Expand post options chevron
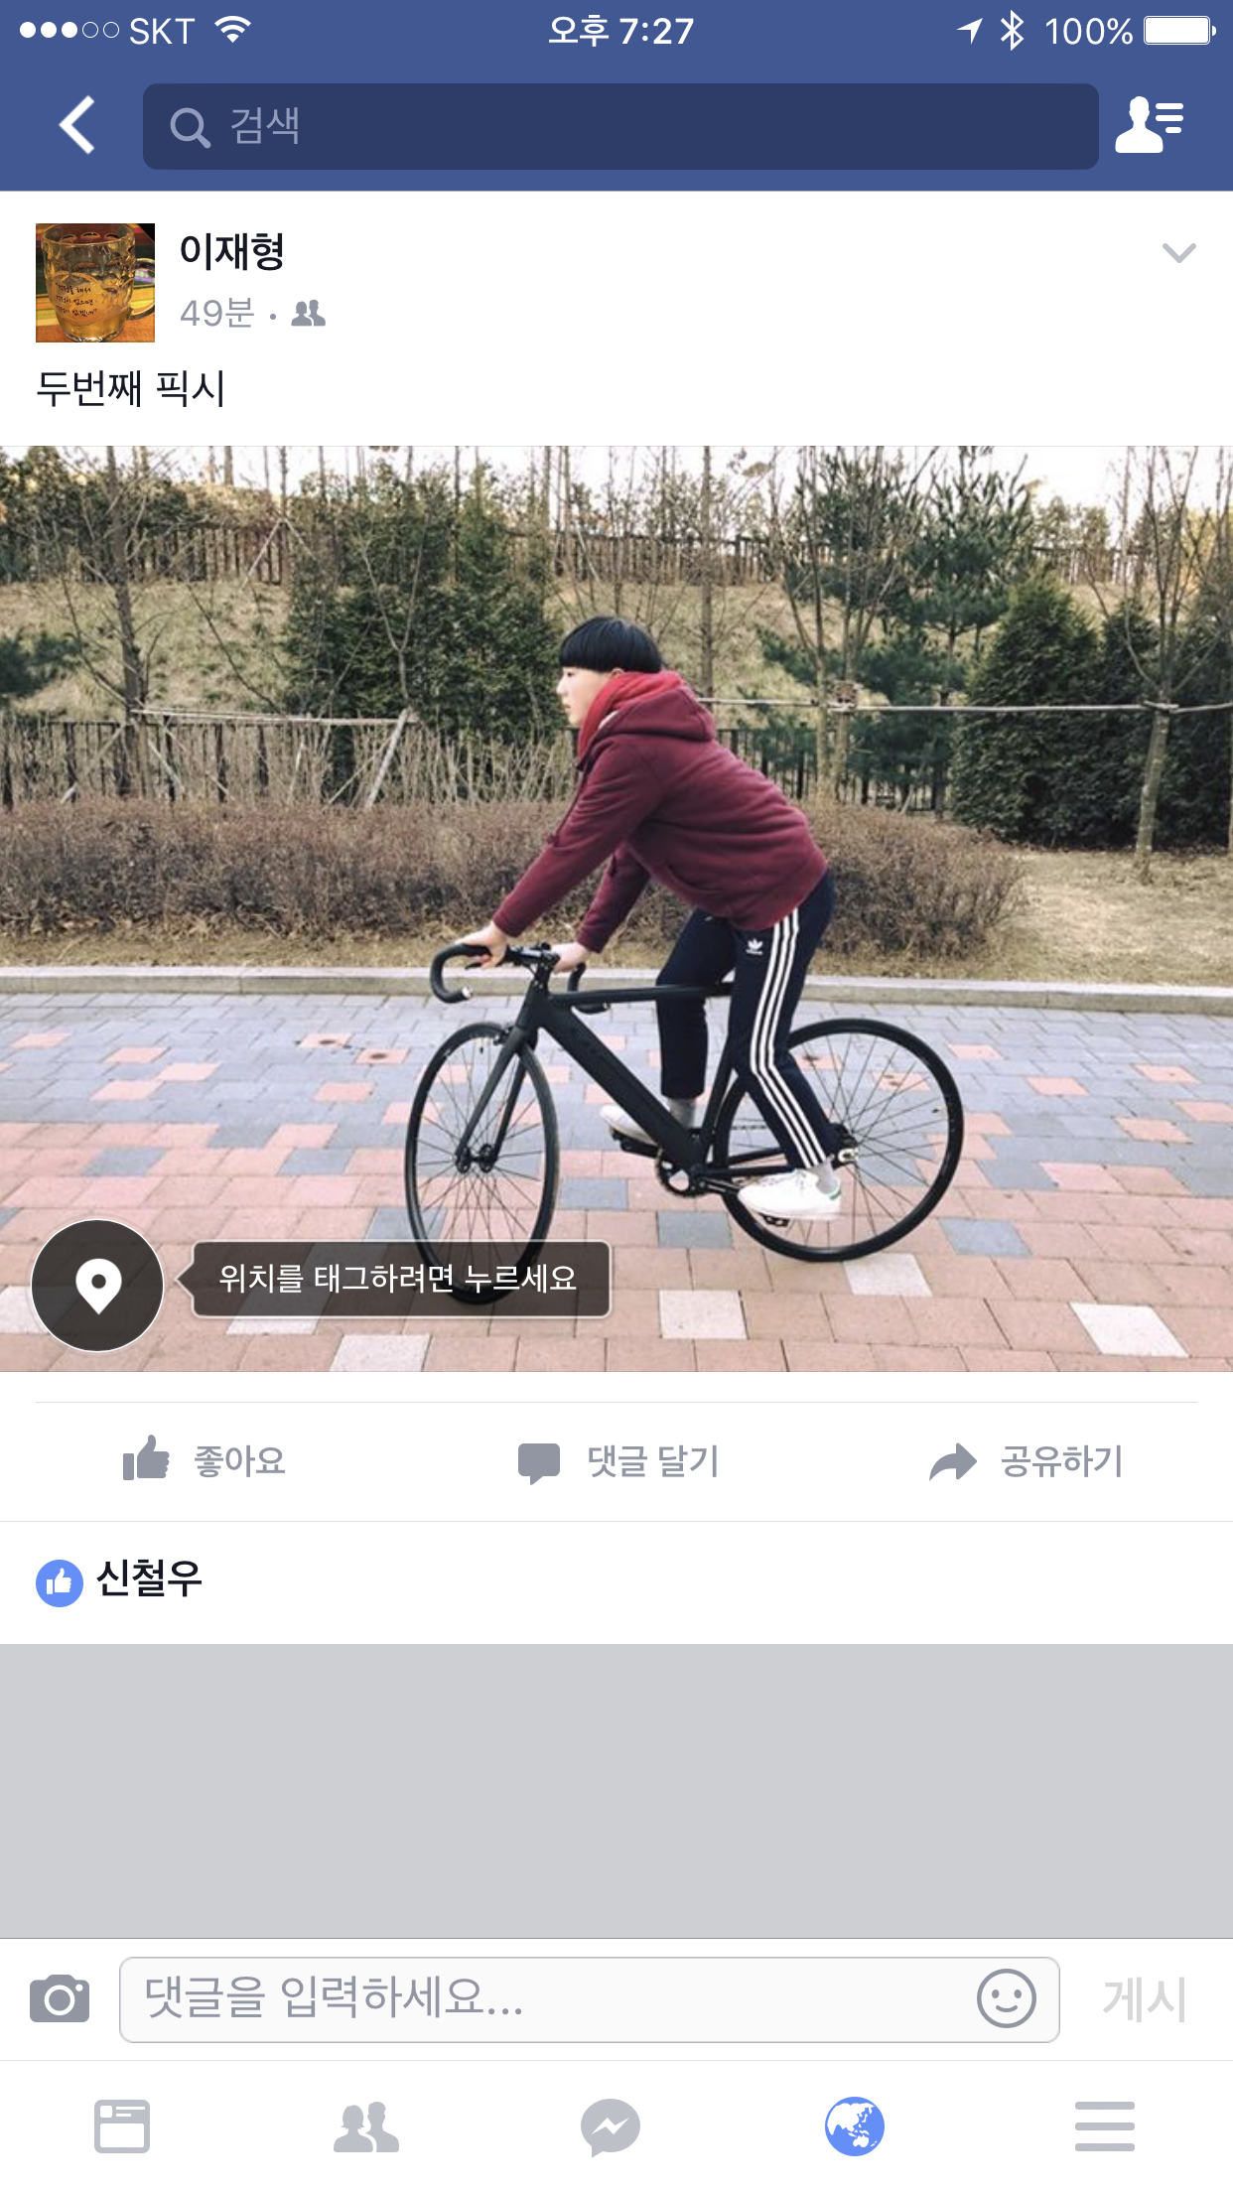Screen dimensions: 1233x2192 (1178, 253)
